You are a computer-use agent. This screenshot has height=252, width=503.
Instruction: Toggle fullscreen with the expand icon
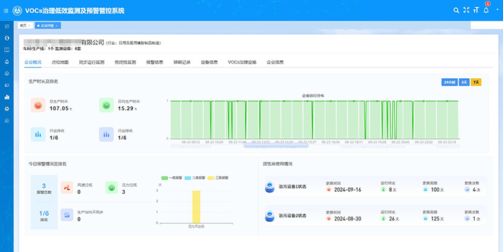(466, 10)
